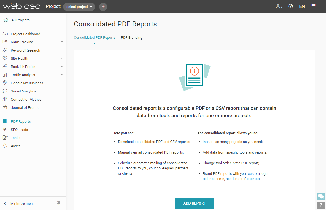Click the Traffic Analysis bars icon
The image size is (326, 210).
(x=5, y=75)
